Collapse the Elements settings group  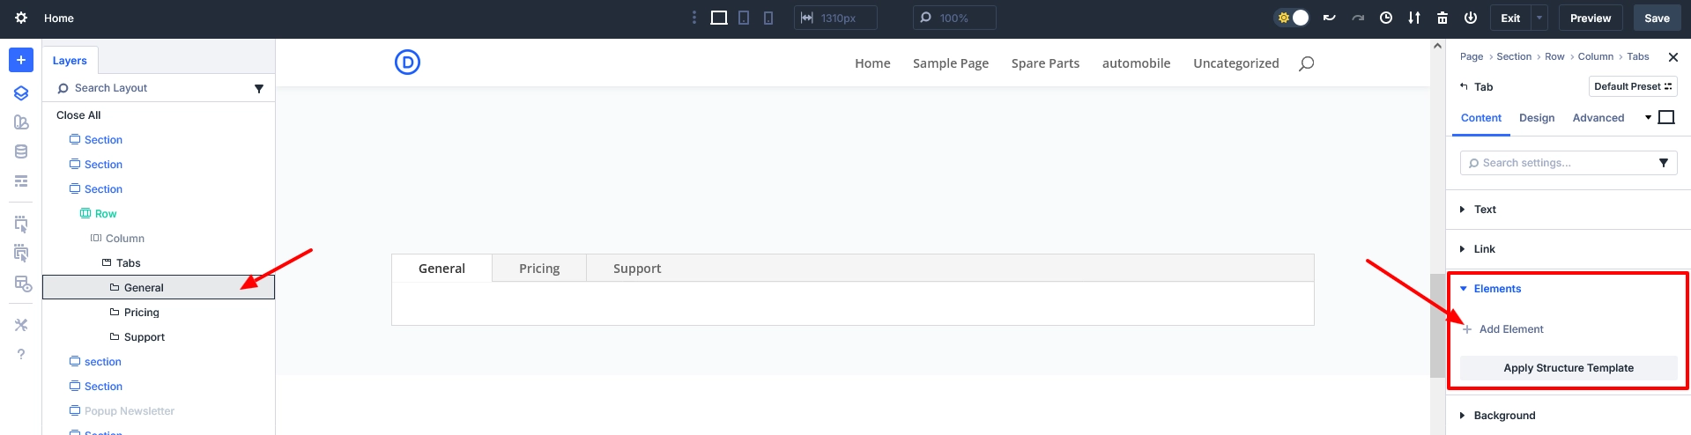click(x=1497, y=289)
